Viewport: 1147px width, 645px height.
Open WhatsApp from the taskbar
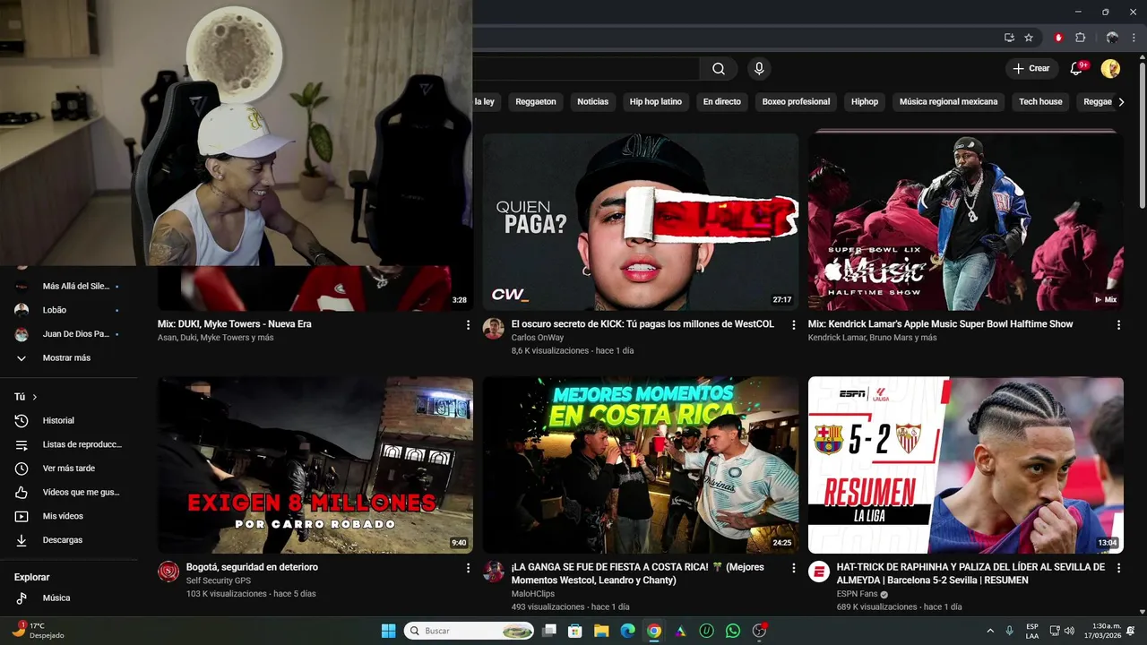(733, 631)
